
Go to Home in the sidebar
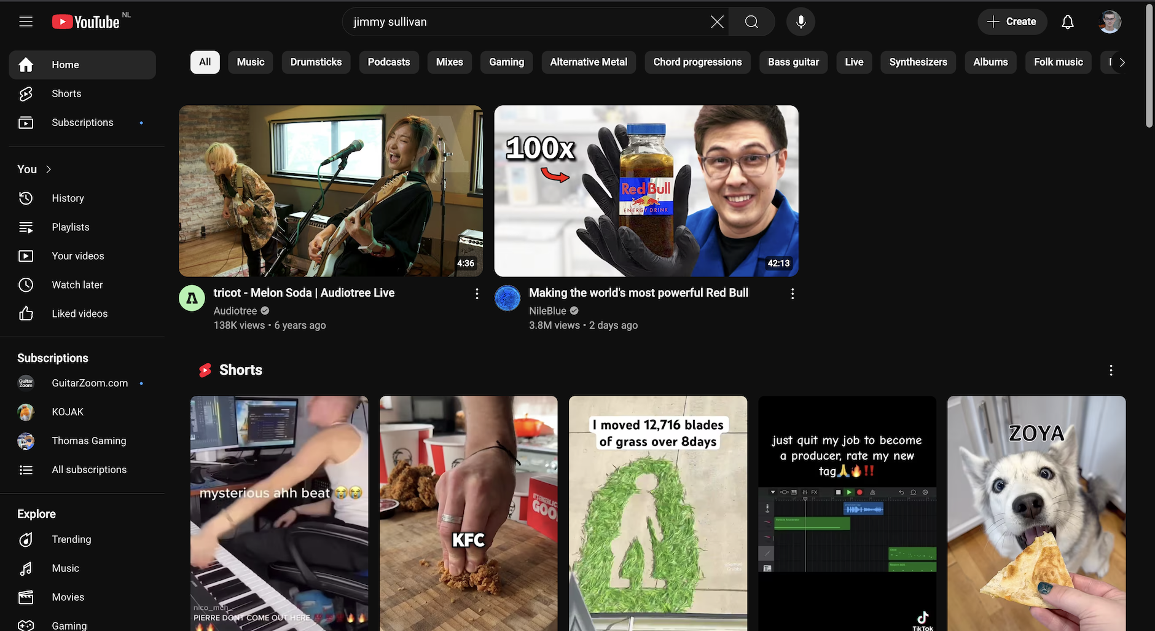coord(82,65)
